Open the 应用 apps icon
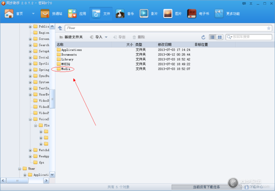The image size is (275, 191). click(72, 13)
